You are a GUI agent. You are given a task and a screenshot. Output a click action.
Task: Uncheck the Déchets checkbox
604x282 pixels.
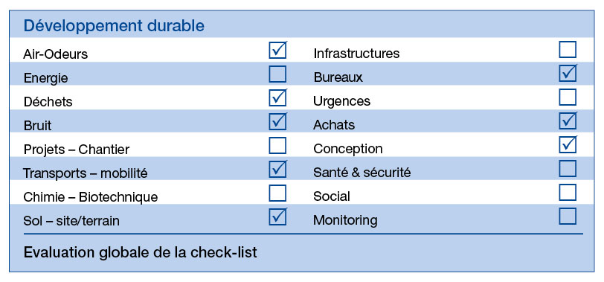coord(277,98)
